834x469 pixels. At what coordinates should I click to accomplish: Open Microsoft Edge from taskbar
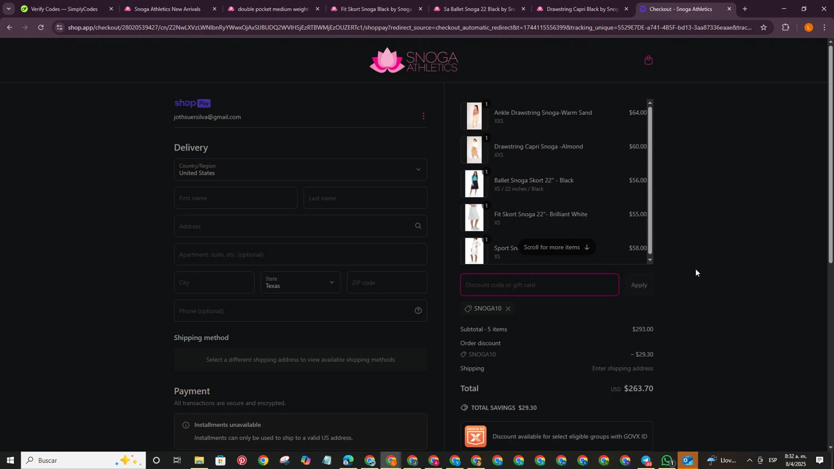[348, 461]
